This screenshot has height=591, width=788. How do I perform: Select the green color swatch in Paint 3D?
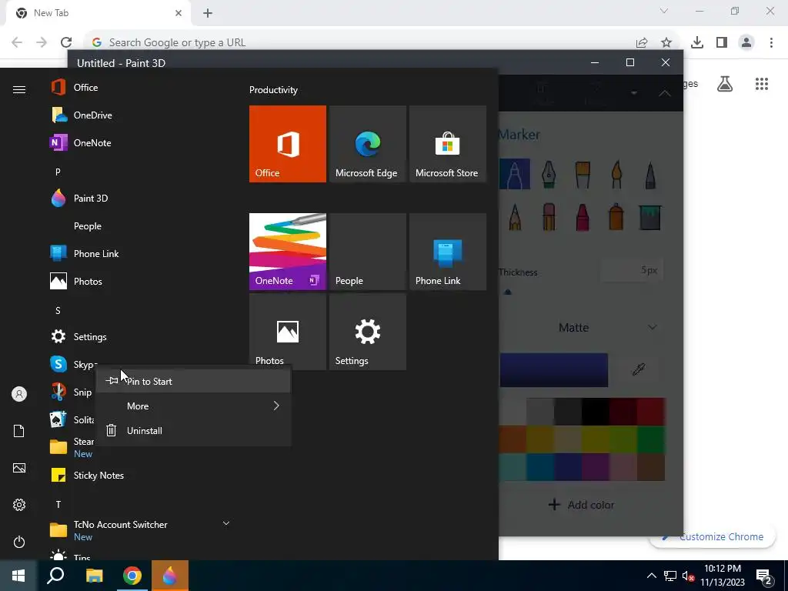coord(651,439)
